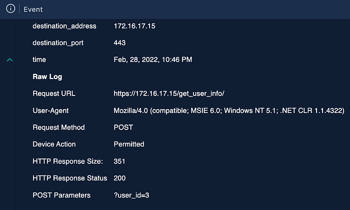Screen dimensions: 350x210
Task: Collapse the event row with the green chevron
Action: click(x=9, y=60)
